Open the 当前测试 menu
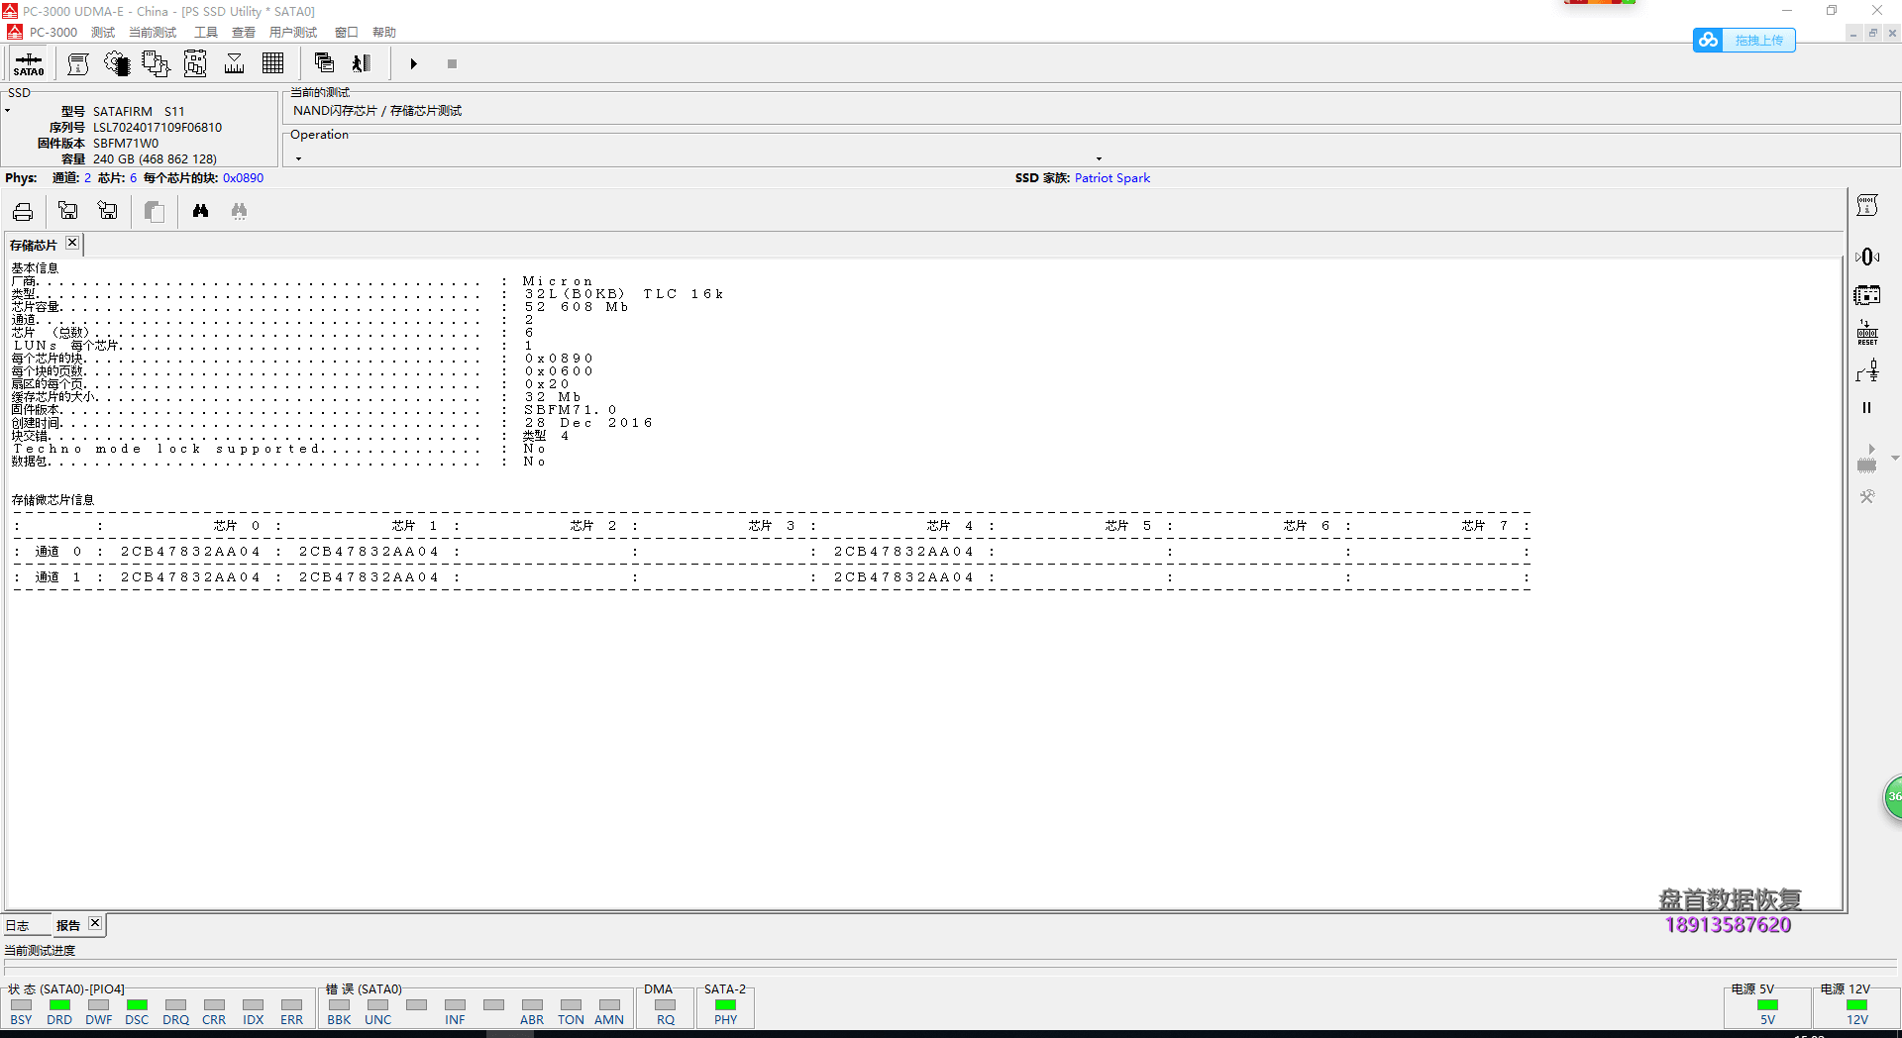The image size is (1902, 1038). click(153, 33)
